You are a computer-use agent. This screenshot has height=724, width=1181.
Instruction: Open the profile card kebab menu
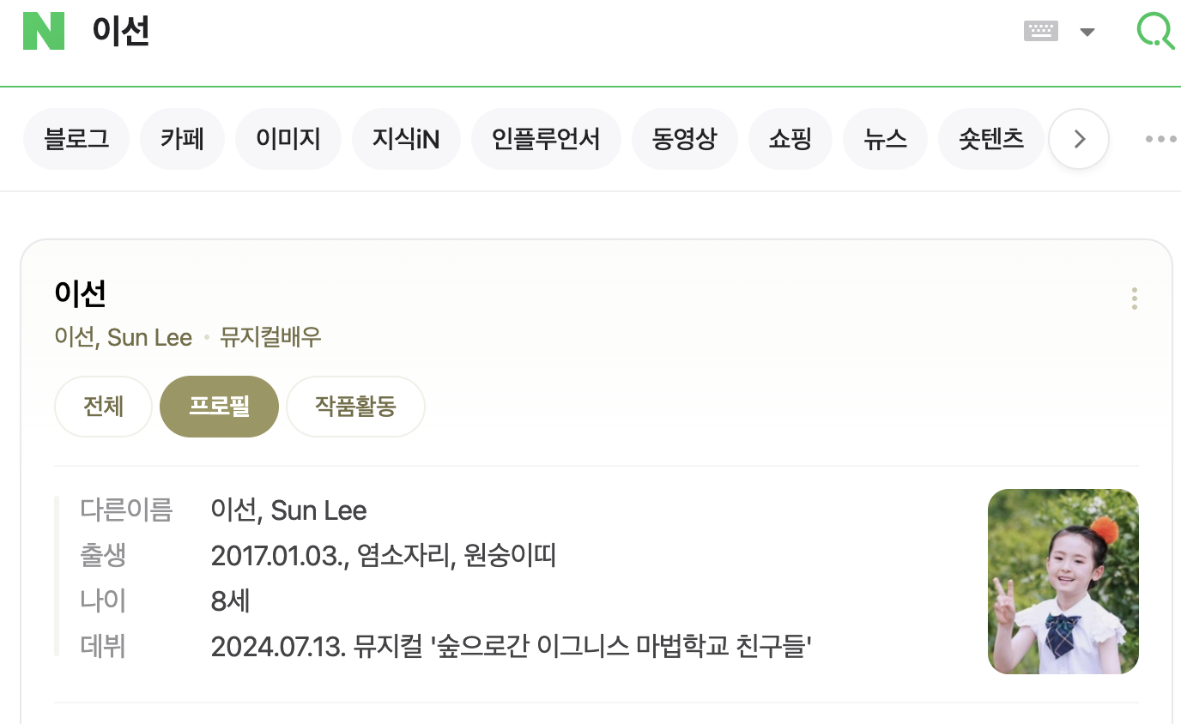(x=1134, y=299)
